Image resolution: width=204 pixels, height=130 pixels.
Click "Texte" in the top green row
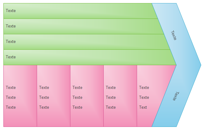tap(11, 11)
